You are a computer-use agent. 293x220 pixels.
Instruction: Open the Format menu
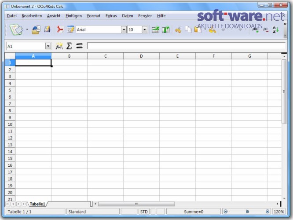(x=94, y=16)
